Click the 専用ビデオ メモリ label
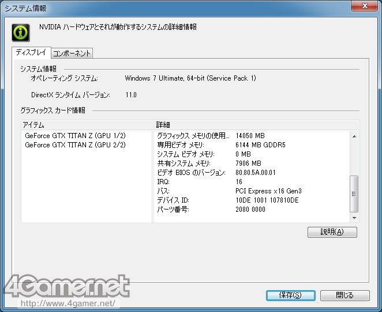The image size is (382, 312). [x=181, y=145]
